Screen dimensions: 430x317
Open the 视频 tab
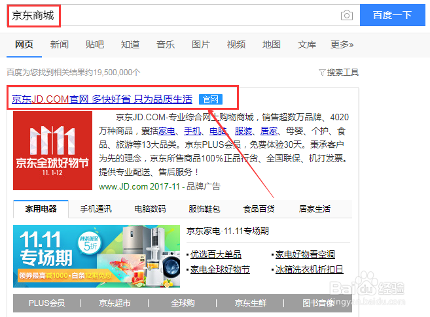(236, 44)
